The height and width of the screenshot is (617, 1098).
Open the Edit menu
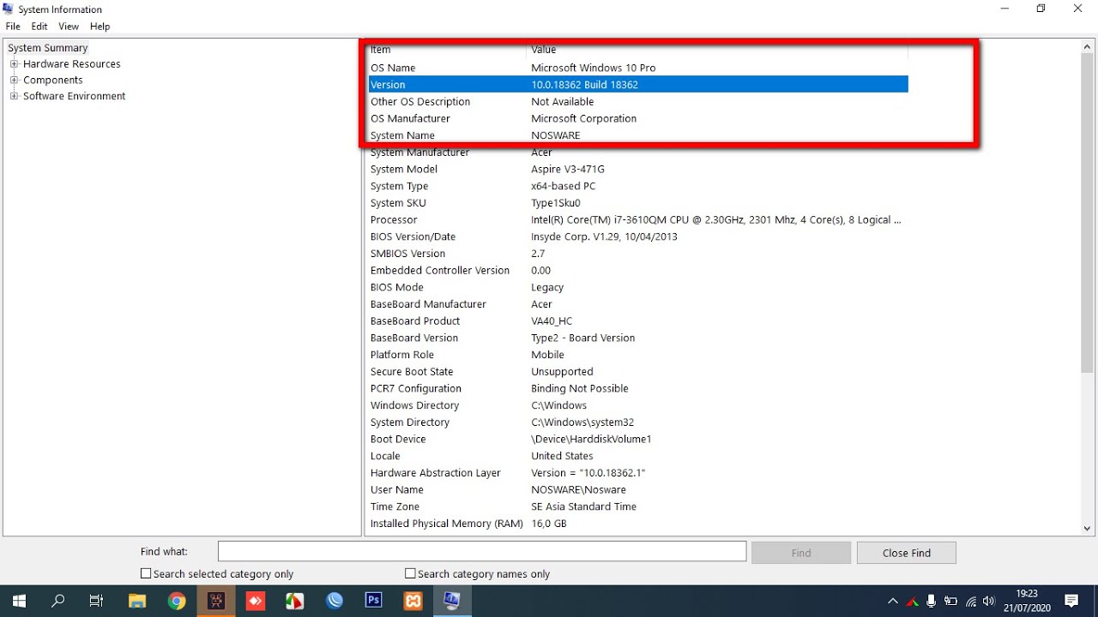point(39,27)
